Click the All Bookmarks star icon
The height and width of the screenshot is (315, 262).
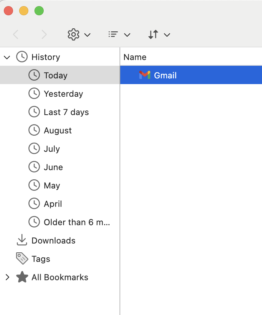click(x=22, y=277)
